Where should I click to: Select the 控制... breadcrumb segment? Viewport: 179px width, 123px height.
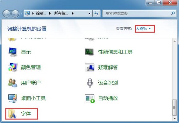(x=41, y=13)
